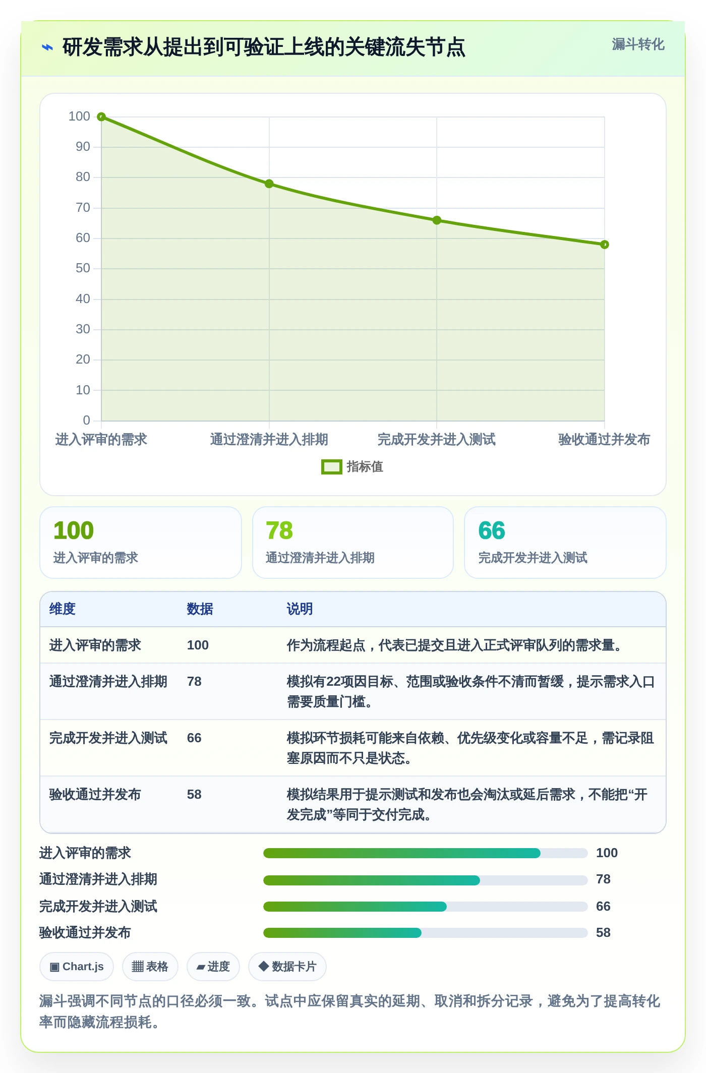Click the 进入评审的需求 progress bar

pyautogui.click(x=426, y=853)
